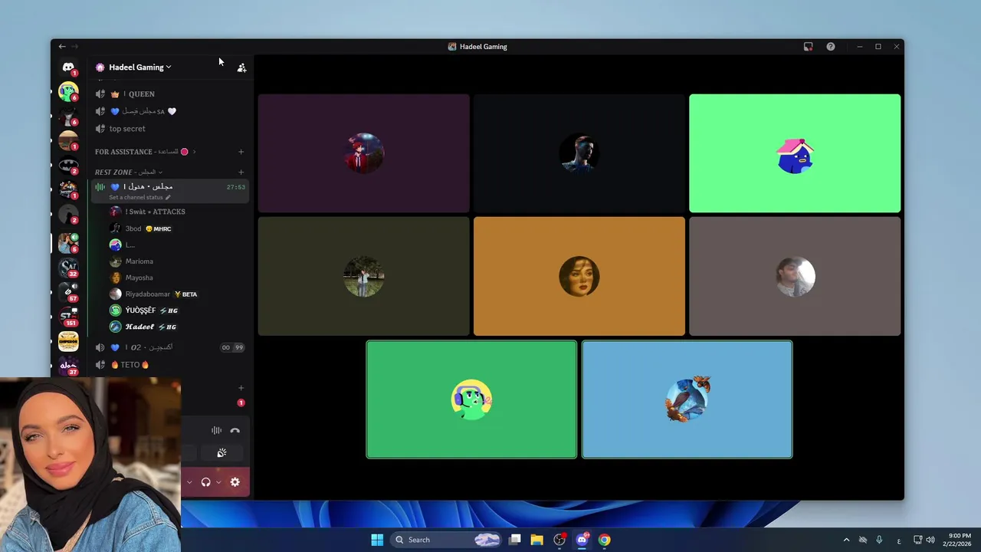The height and width of the screenshot is (552, 981).
Task: Click the orange tile with woman portrait
Action: [579, 276]
